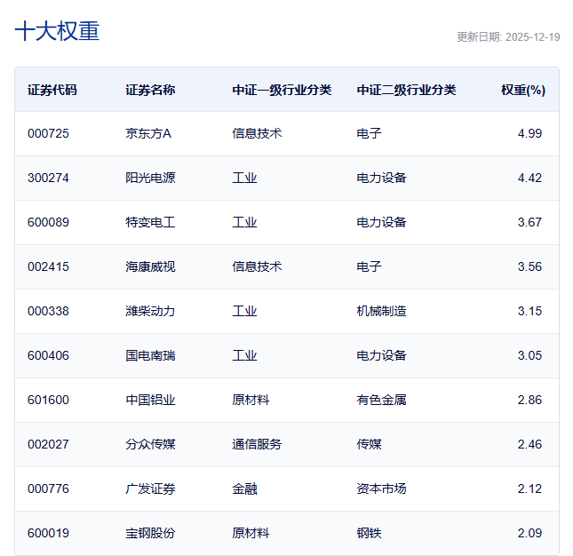
Task: Click the update date 2025-12-19
Action: click(x=532, y=37)
